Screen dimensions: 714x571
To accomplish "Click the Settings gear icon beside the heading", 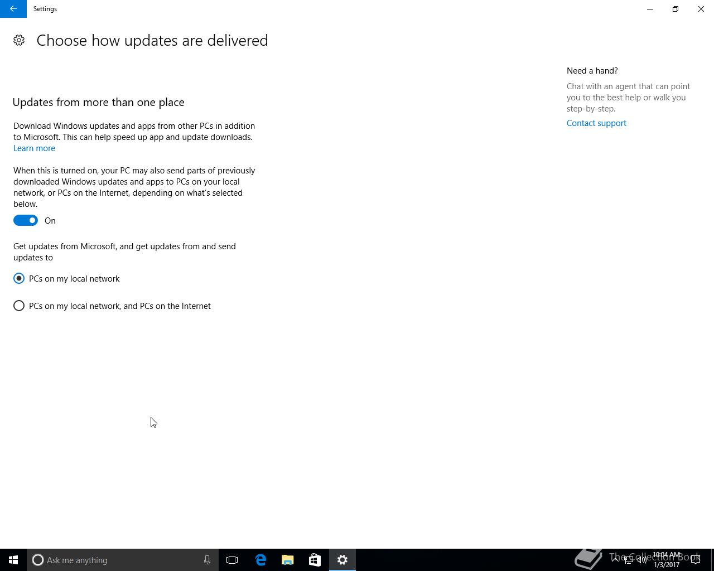I will click(19, 40).
